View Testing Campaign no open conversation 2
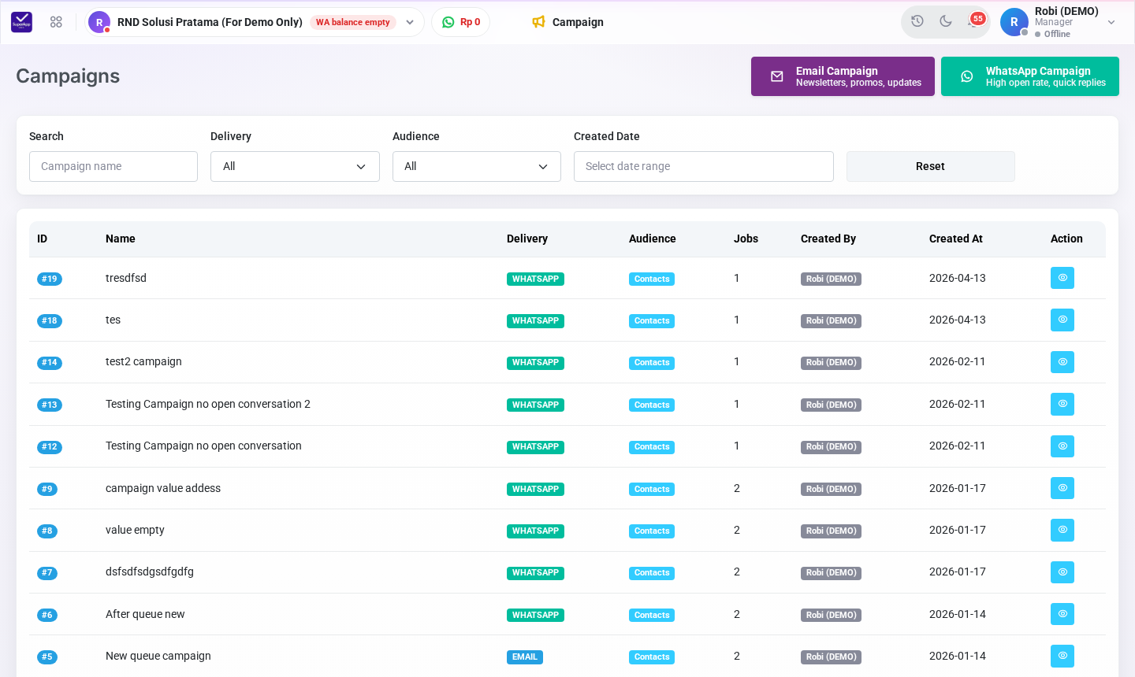This screenshot has height=677, width=1135. [1062, 404]
